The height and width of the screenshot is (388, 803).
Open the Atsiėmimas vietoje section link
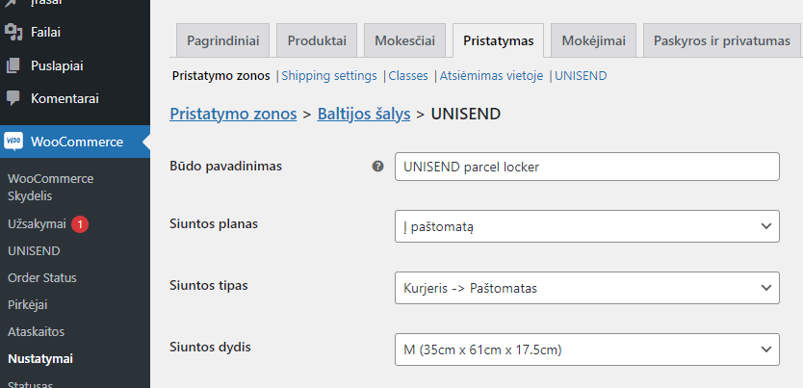click(x=491, y=76)
